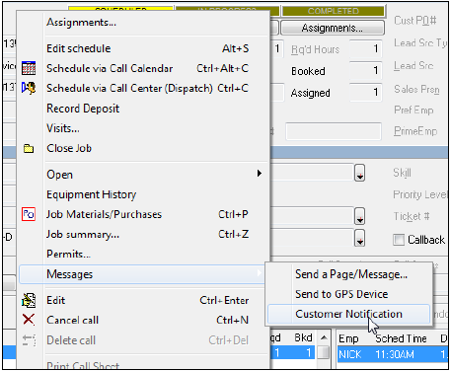This screenshot has width=450, height=371.
Task: Open Job summary... entry
Action: (144, 234)
